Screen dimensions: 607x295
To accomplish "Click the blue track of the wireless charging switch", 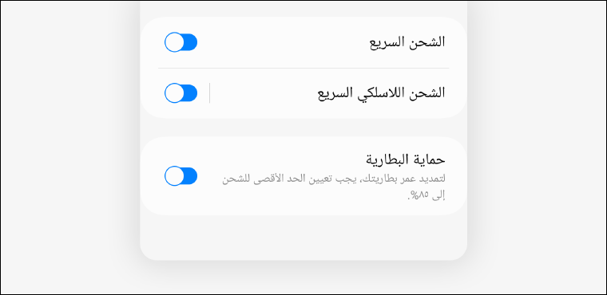I will tap(190, 93).
